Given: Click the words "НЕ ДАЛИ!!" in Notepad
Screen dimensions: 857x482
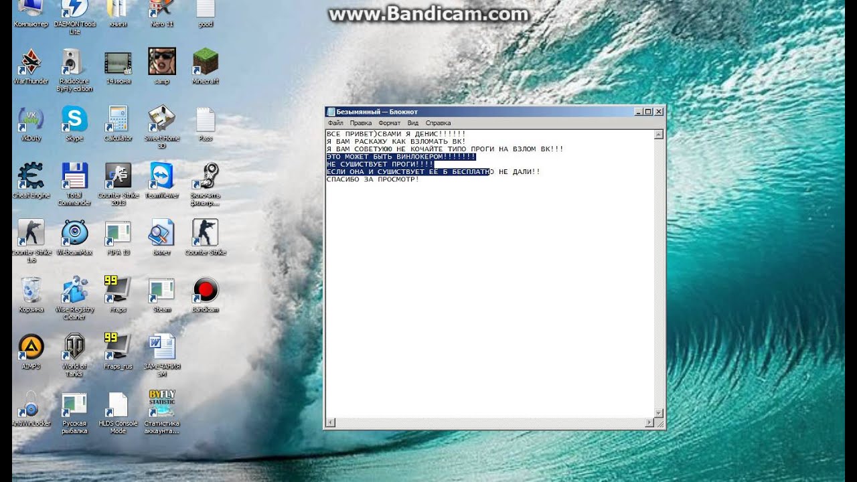Looking at the screenshot, I should [x=519, y=172].
